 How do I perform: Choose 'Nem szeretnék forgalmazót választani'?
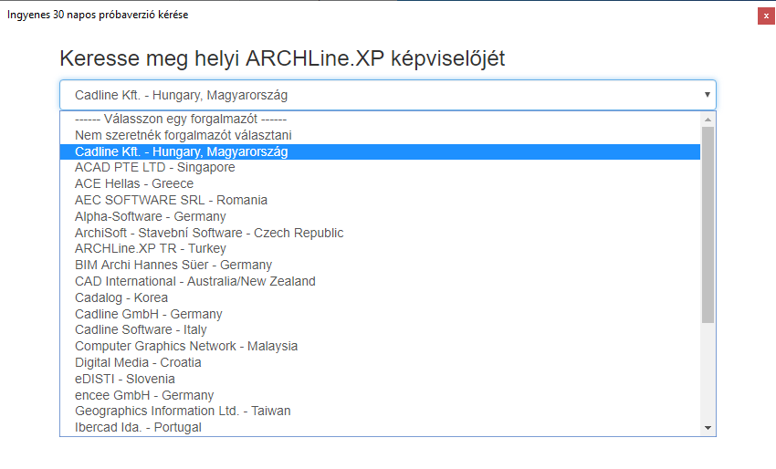pyautogui.click(x=380, y=136)
